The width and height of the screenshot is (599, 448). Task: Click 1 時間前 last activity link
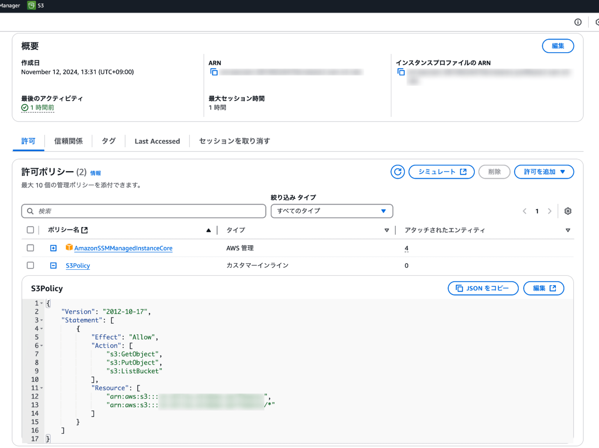pyautogui.click(x=42, y=108)
